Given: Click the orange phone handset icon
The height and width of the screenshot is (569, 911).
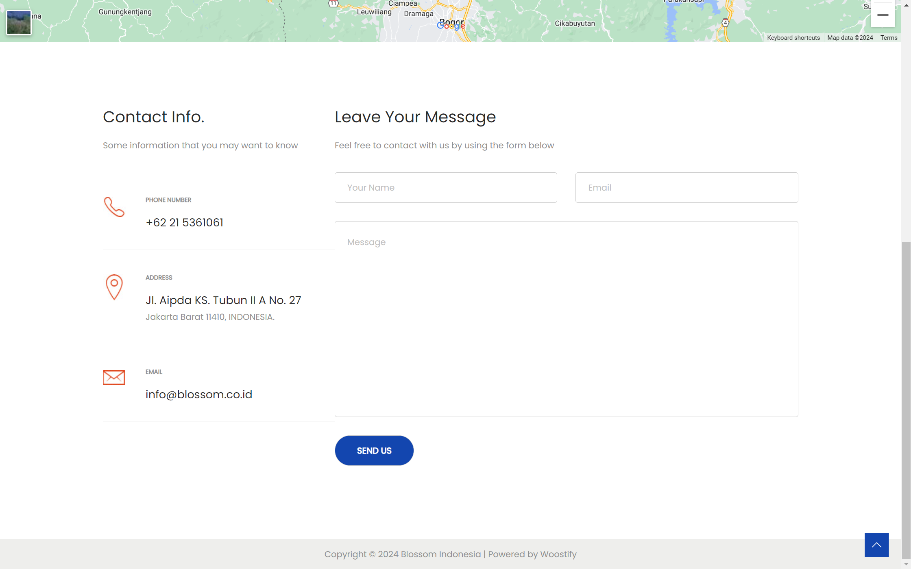Looking at the screenshot, I should [x=114, y=207].
